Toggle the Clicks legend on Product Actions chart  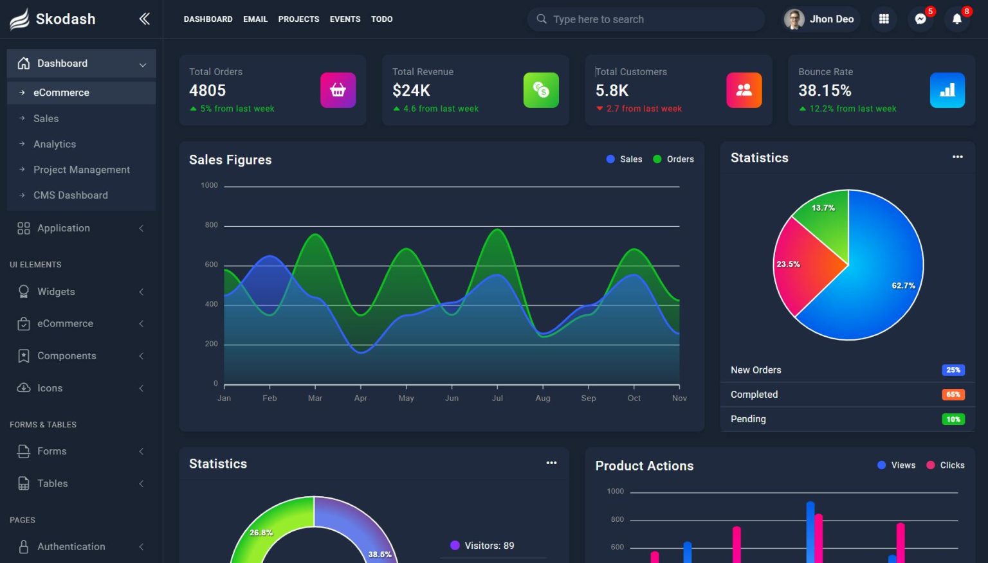(x=946, y=465)
